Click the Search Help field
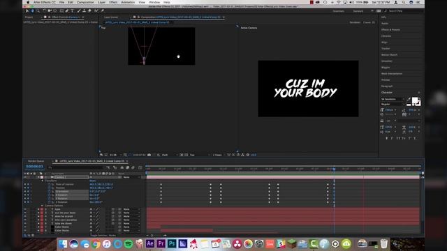This screenshot has height=251, width=447. [403, 11]
